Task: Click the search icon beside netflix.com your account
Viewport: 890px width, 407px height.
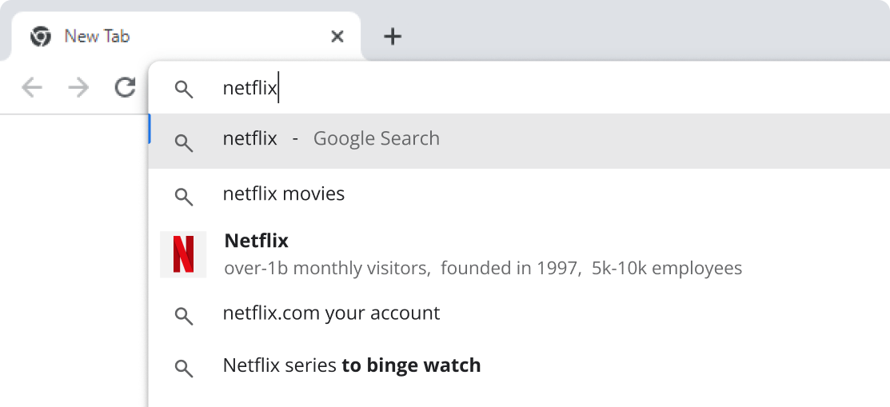Action: [183, 315]
